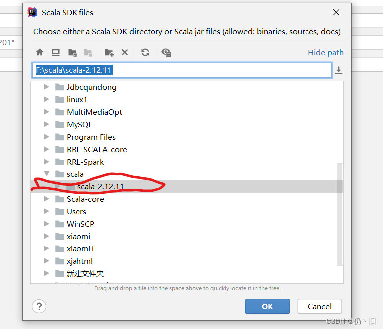This screenshot has height=329, width=383.
Task: Expand the linux1 folder
Action: tap(46, 99)
